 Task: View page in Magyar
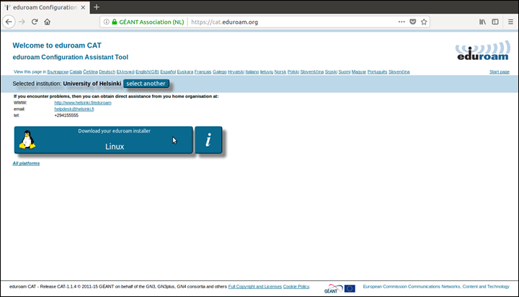click(x=359, y=72)
